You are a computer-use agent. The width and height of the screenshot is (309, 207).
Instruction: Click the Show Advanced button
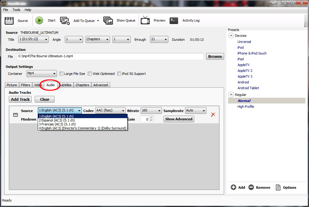pos(179,119)
